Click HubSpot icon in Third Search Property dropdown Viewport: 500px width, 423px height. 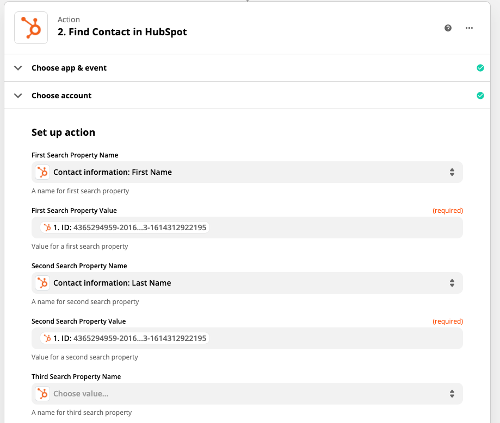point(42,394)
